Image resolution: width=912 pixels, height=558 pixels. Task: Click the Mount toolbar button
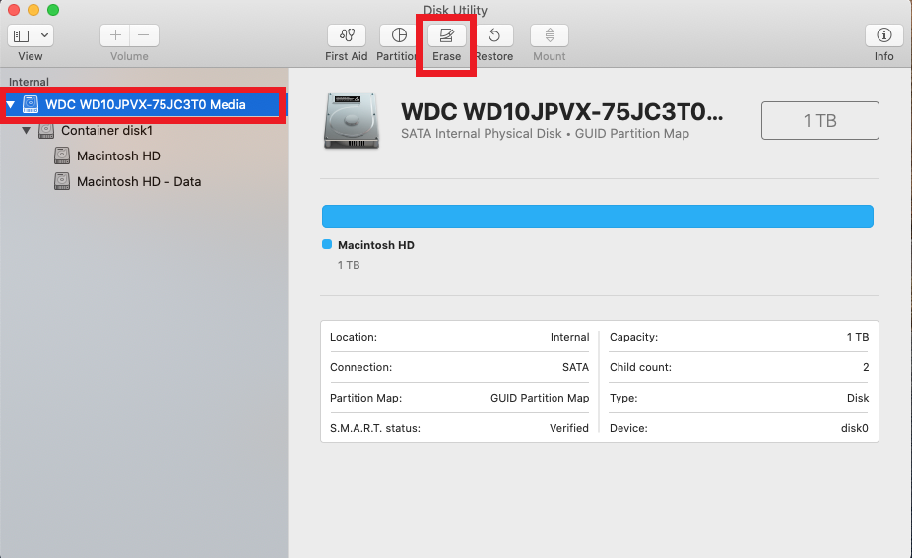[x=549, y=36]
